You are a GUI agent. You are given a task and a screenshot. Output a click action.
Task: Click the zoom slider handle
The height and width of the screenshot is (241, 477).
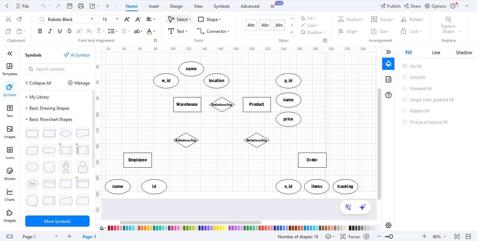point(391,236)
